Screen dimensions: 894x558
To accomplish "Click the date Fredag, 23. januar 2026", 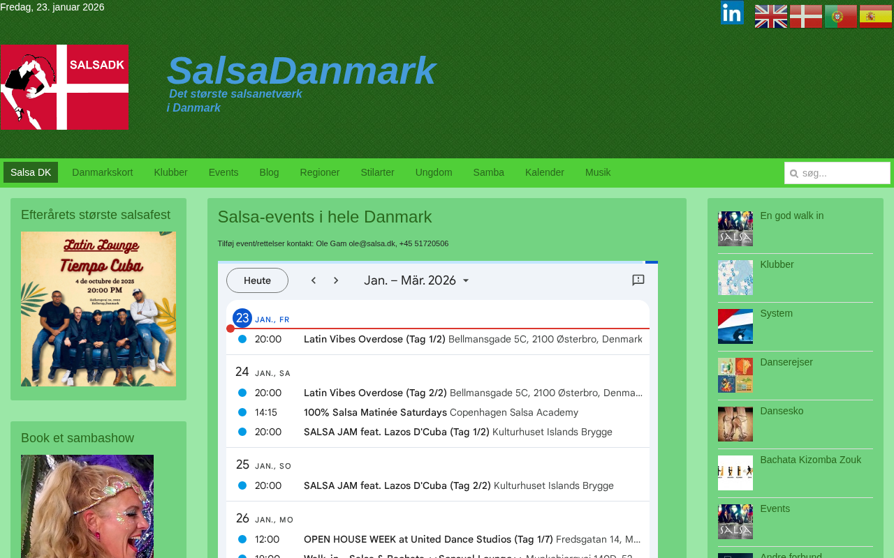I will click(52, 7).
